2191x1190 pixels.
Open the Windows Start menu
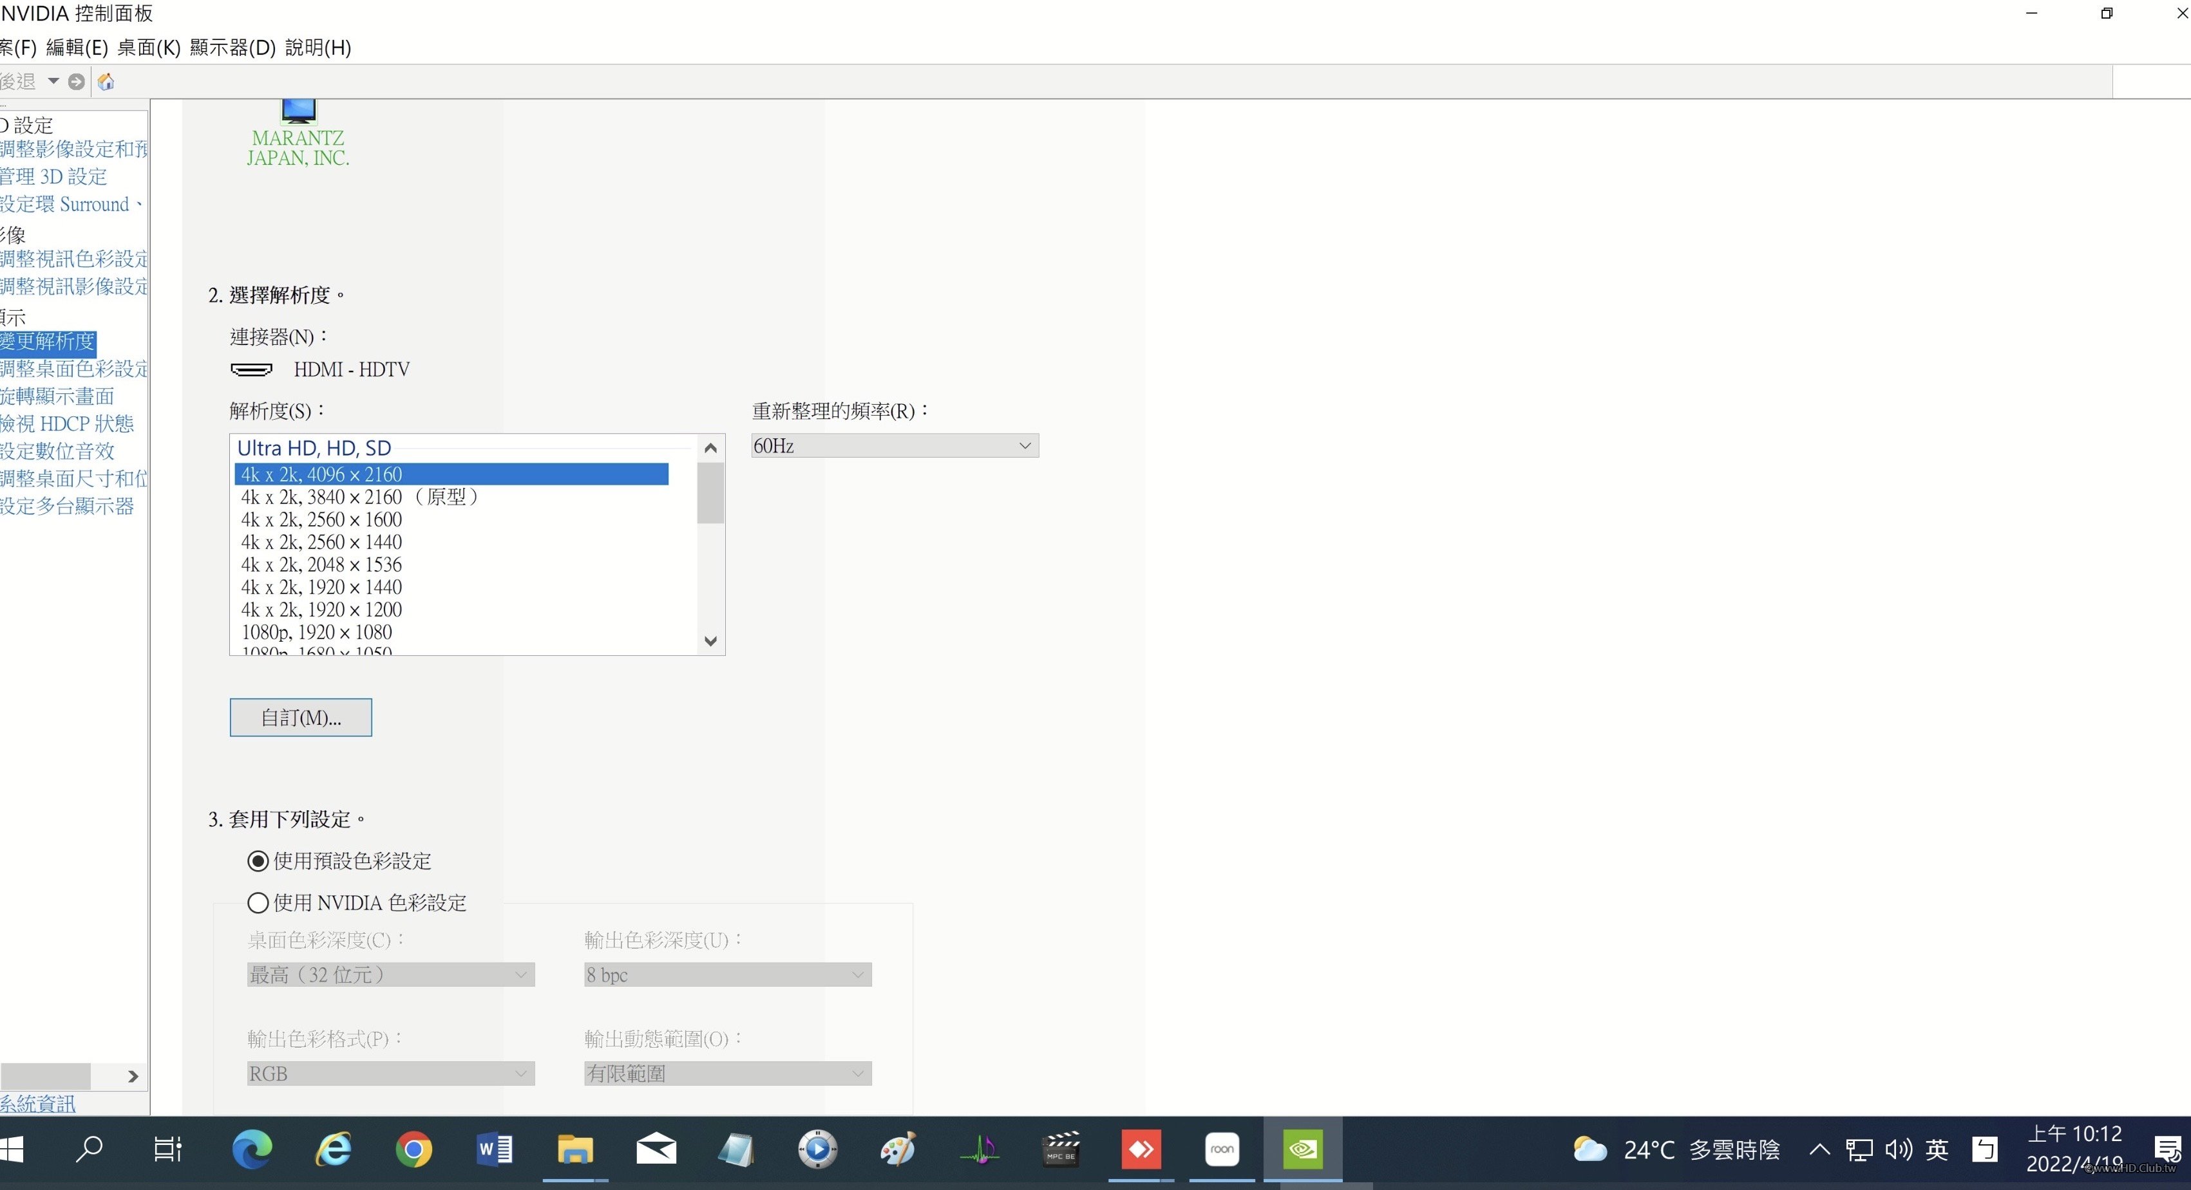click(12, 1150)
